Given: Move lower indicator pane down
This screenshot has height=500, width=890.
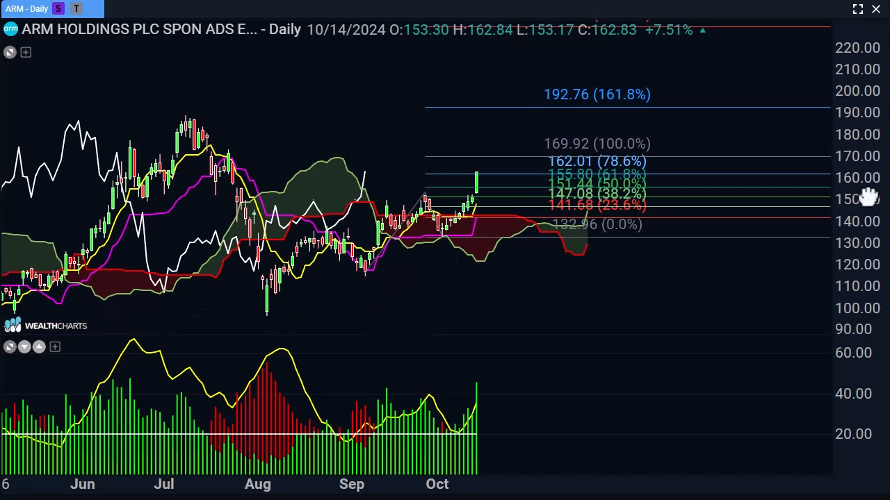Looking at the screenshot, I should (24, 347).
